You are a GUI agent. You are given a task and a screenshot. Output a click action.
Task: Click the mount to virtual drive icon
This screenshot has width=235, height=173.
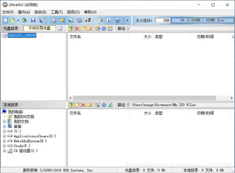[71, 20]
